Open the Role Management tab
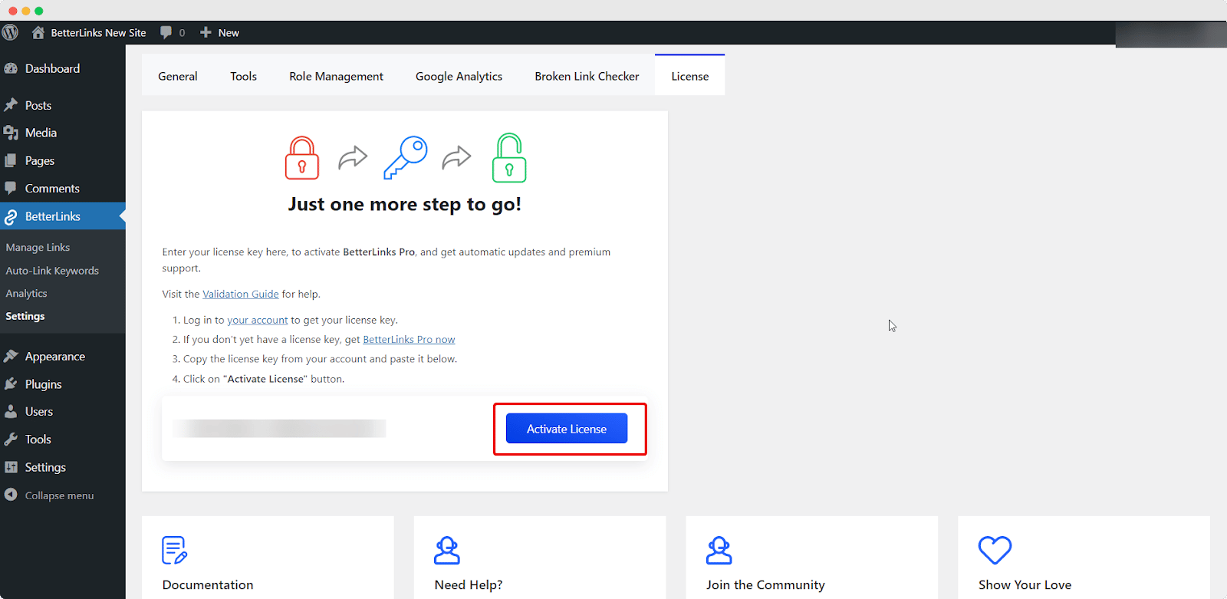 [x=336, y=76]
